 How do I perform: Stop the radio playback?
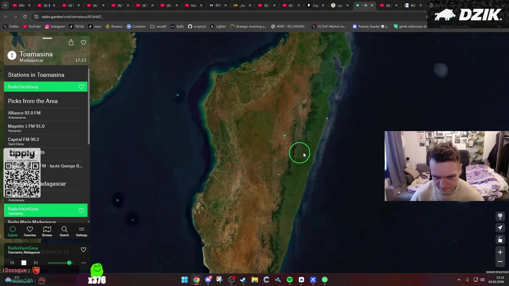[x=24, y=263]
